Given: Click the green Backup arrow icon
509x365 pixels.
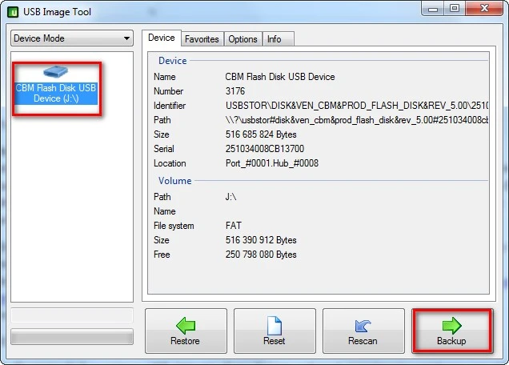Looking at the screenshot, I should point(451,326).
